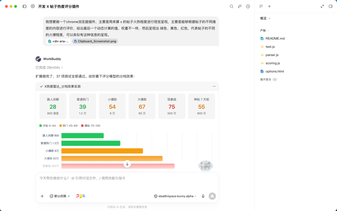Open search with the magnifier icon
Image resolution: width=337 pixels, height=211 pixels.
pyautogui.click(x=232, y=7)
